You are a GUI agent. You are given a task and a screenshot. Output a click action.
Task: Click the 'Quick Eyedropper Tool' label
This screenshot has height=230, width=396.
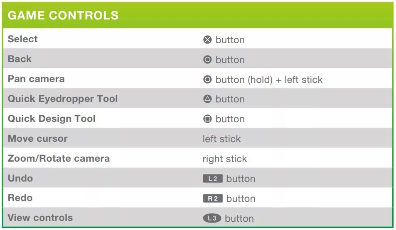[63, 99]
